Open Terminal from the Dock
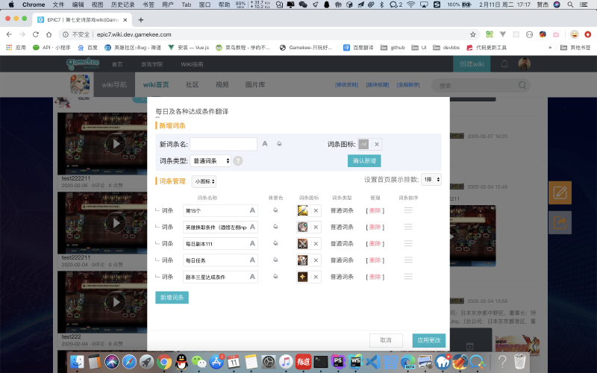The width and height of the screenshot is (597, 373). coord(321,362)
